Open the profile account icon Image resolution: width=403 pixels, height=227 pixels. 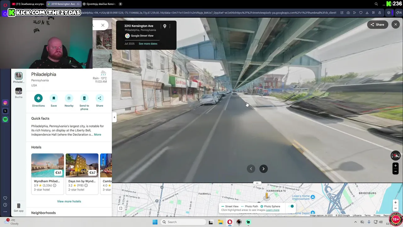pyautogui.click(x=380, y=13)
